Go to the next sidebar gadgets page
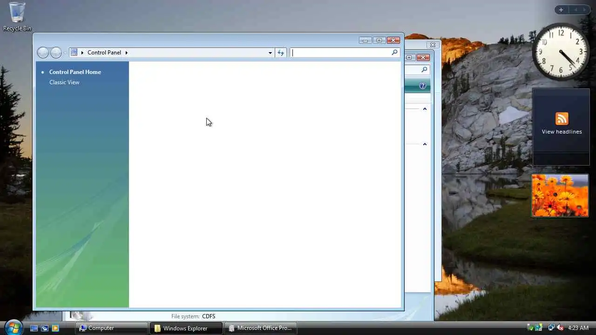Image resolution: width=596 pixels, height=335 pixels. (585, 10)
